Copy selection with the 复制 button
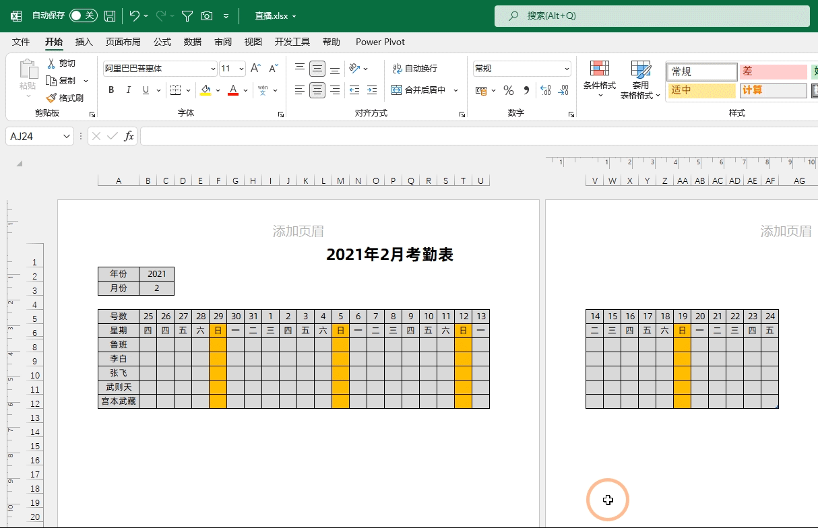Viewport: 818px width, 528px height. point(62,80)
